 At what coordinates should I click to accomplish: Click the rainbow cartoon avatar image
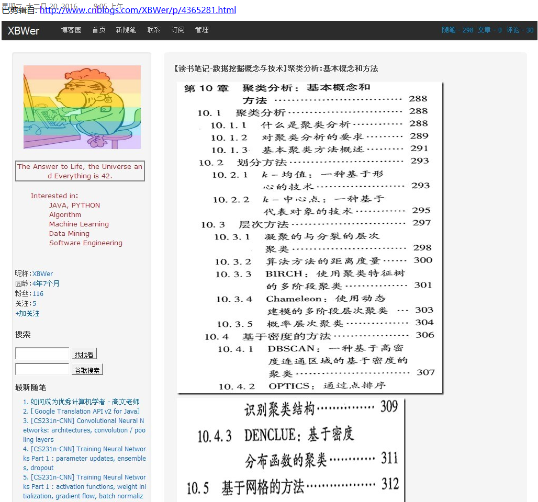pyautogui.click(x=82, y=107)
